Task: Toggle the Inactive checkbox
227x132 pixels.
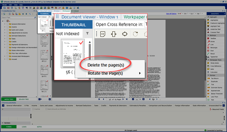Action: pos(33,109)
